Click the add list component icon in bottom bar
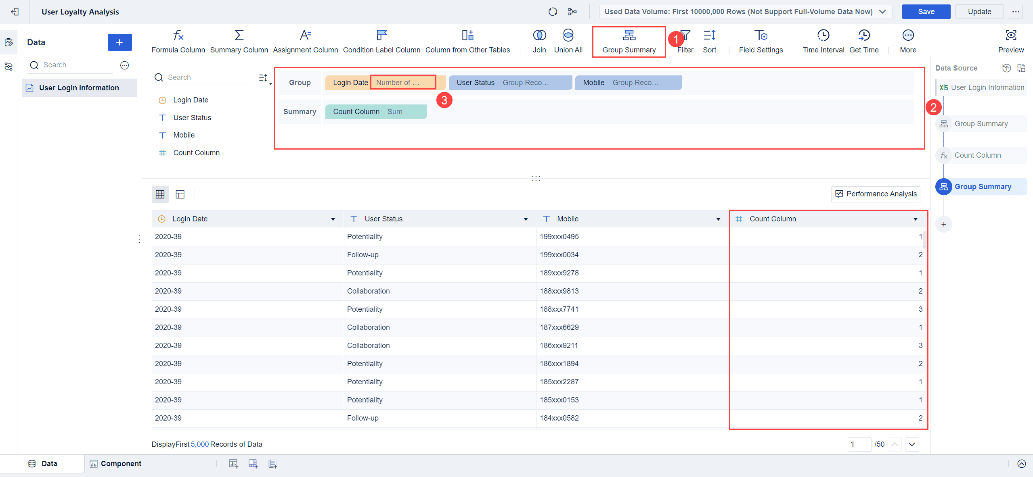The image size is (1033, 477). click(273, 464)
